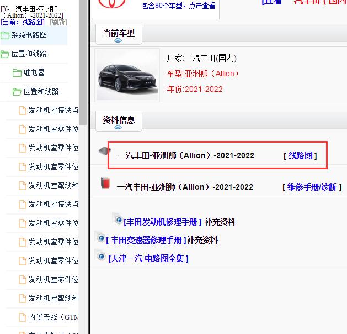Click the disc icon before 丰田发动机修理手册
The image size is (347, 334).
tap(118, 219)
